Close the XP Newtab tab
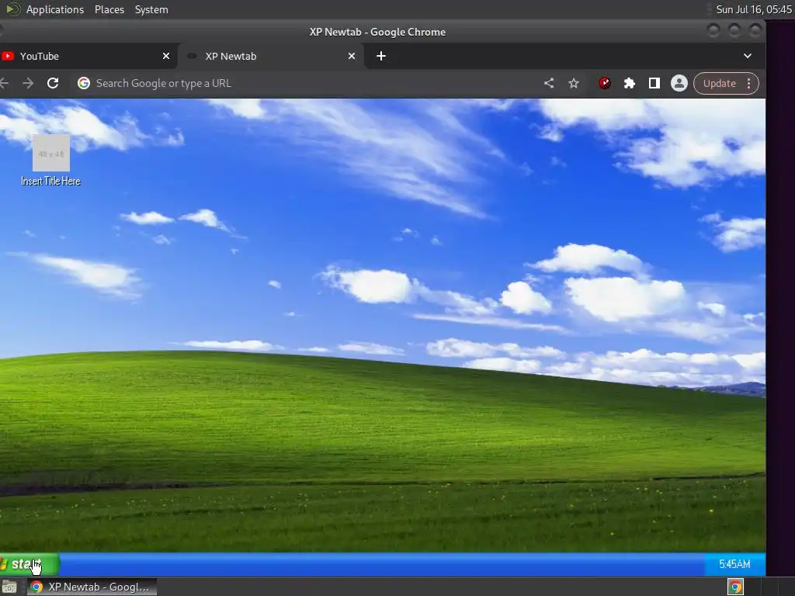Screen dimensions: 795x596 pyautogui.click(x=352, y=56)
